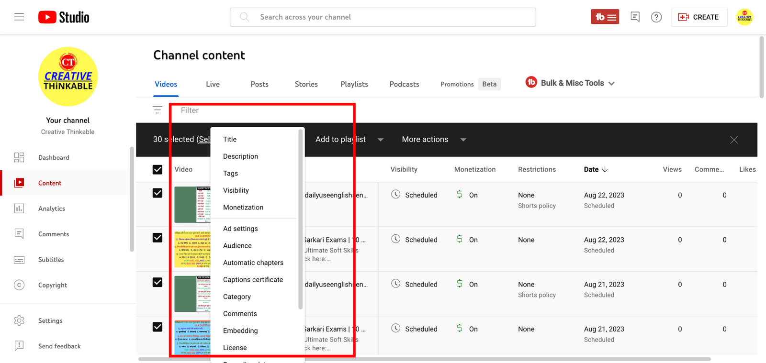Open Dashboard from sidebar
The width and height of the screenshot is (766, 363).
54,157
